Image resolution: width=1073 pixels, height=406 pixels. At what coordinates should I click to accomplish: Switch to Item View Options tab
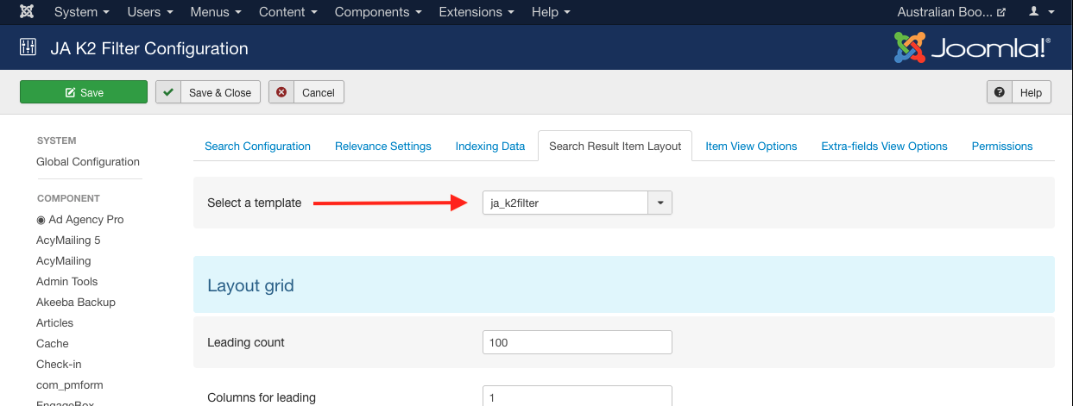point(751,146)
